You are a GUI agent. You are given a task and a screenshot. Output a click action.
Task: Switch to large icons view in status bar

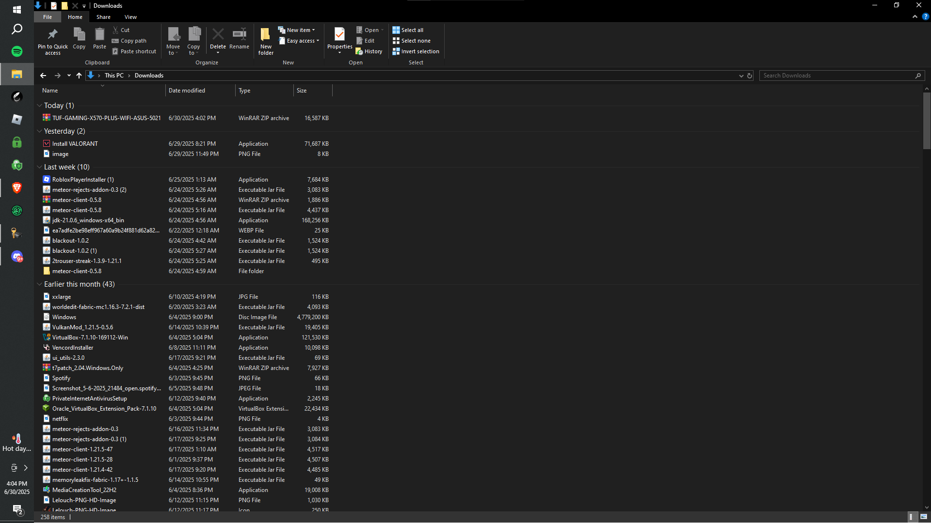[x=924, y=517]
